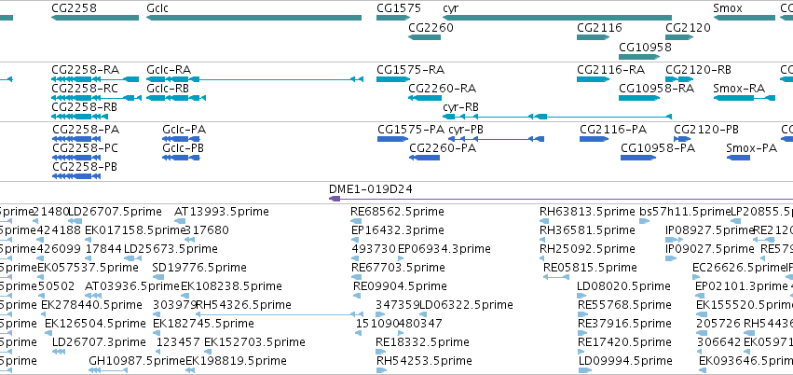Screen dimensions: 793x375
Task: Select protein CG2258-PC
Action: coord(85,148)
